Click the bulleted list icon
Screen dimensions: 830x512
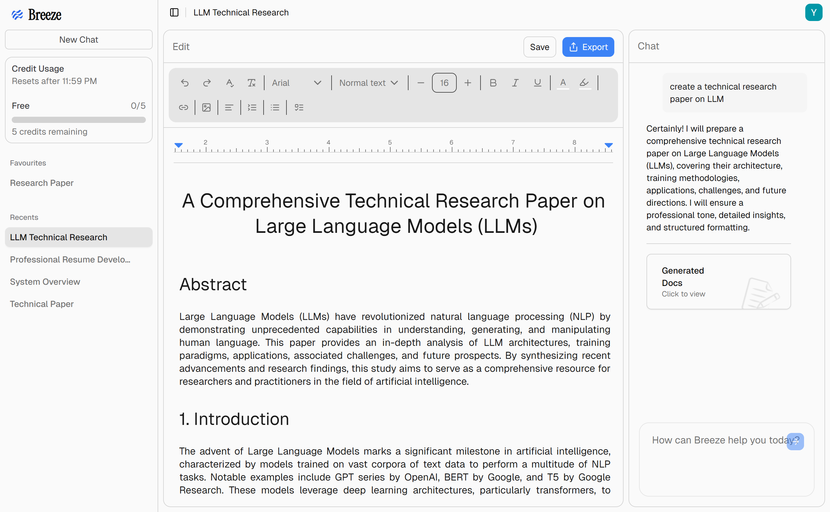coord(275,108)
